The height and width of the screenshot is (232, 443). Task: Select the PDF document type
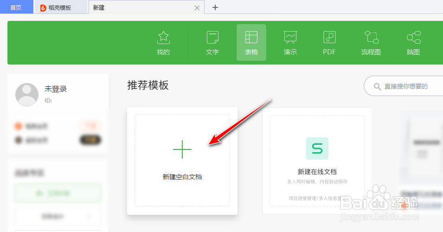[329, 43]
